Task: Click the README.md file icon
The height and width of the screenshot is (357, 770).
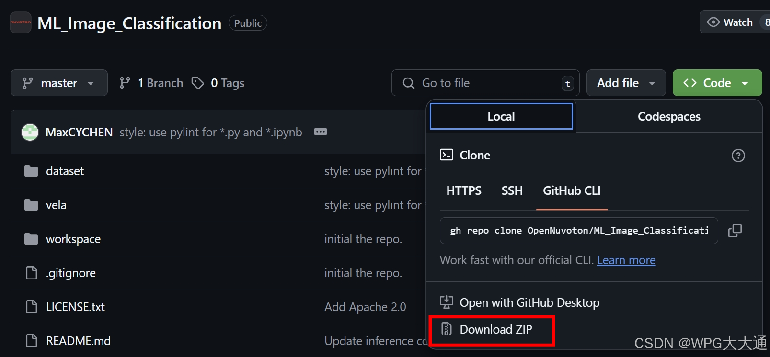Action: click(x=32, y=341)
